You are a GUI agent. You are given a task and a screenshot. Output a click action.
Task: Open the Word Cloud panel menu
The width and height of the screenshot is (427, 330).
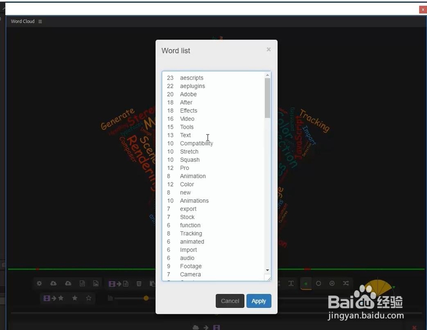pyautogui.click(x=40, y=21)
